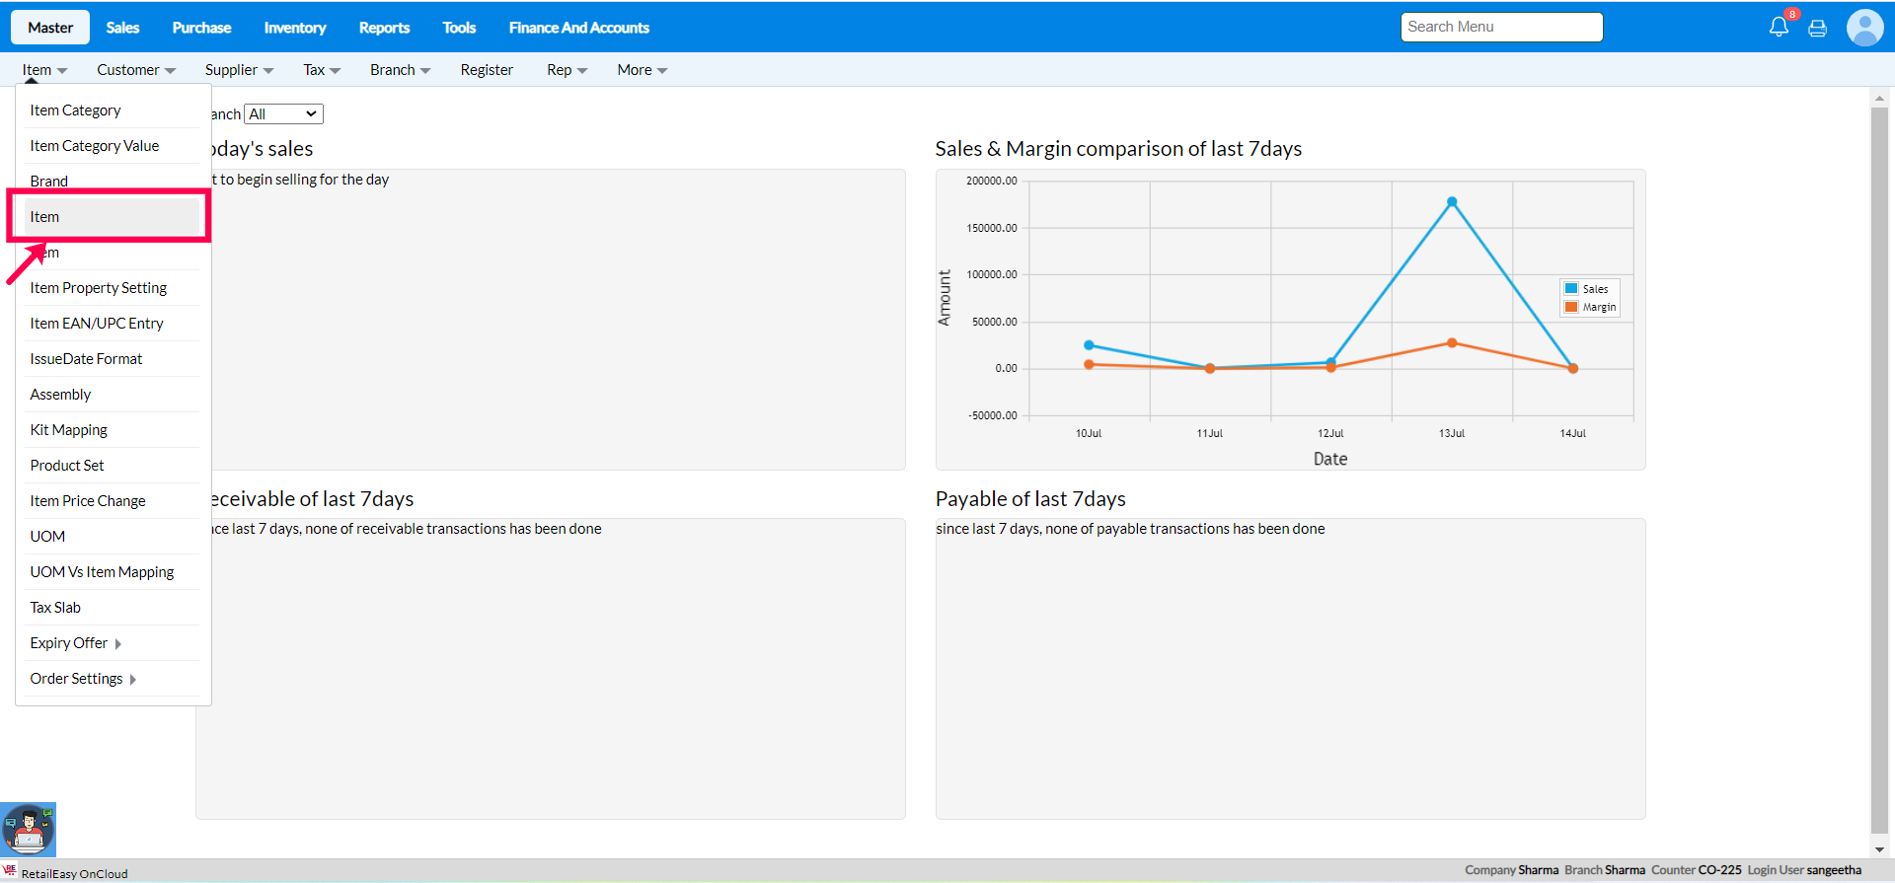Expand the Expiry Offer submenu arrow

pyautogui.click(x=118, y=644)
